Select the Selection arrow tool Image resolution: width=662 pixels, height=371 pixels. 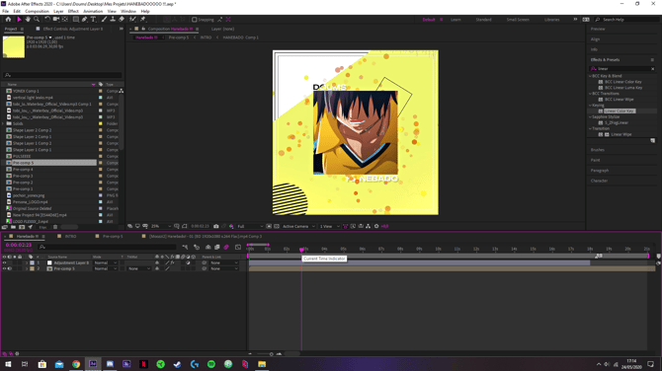[x=19, y=20]
